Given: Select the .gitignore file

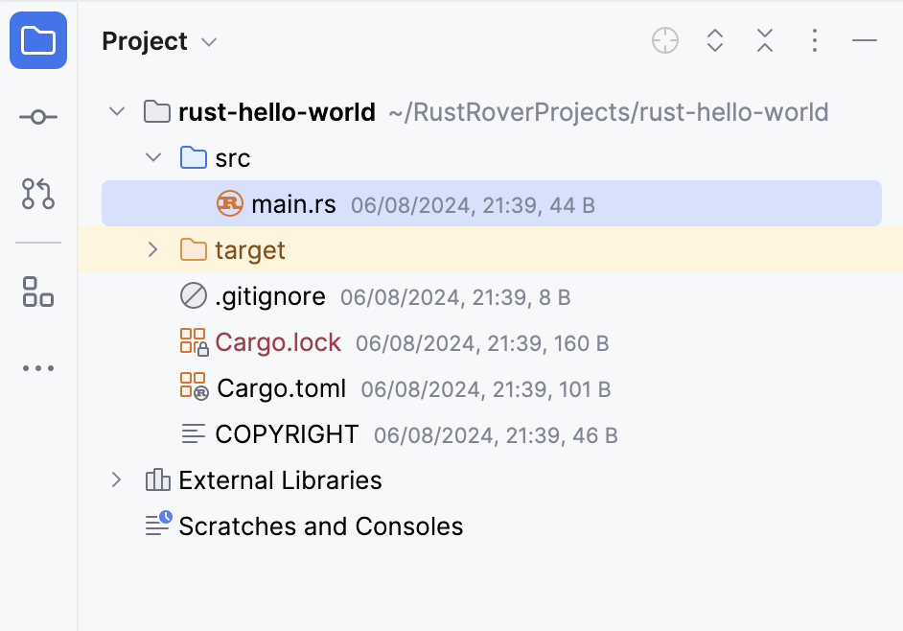Looking at the screenshot, I should [x=270, y=296].
